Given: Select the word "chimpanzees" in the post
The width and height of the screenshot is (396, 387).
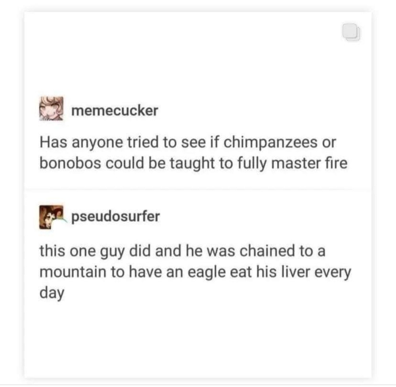Looking at the screenshot, I should 270,142.
